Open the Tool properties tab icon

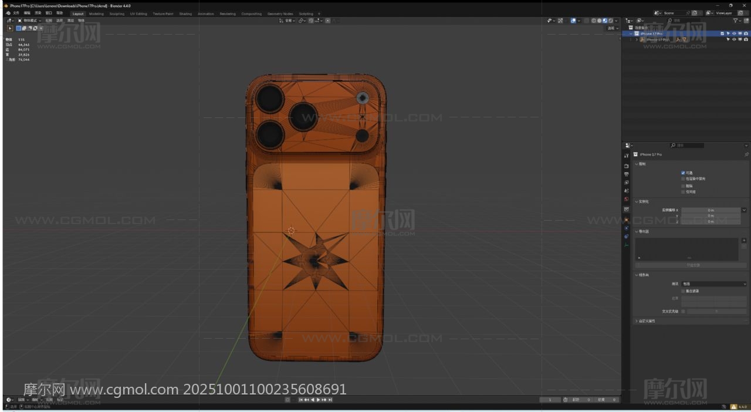point(626,156)
